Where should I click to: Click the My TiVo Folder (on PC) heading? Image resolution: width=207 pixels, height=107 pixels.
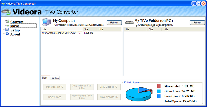[154, 21]
